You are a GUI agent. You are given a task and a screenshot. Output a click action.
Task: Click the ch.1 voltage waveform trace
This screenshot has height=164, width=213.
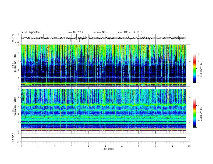pos(104,38)
